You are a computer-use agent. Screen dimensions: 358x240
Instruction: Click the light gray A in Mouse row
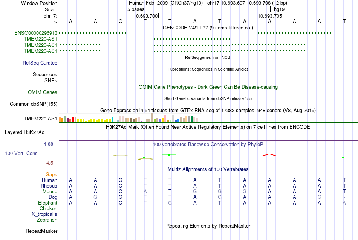pos(145,191)
